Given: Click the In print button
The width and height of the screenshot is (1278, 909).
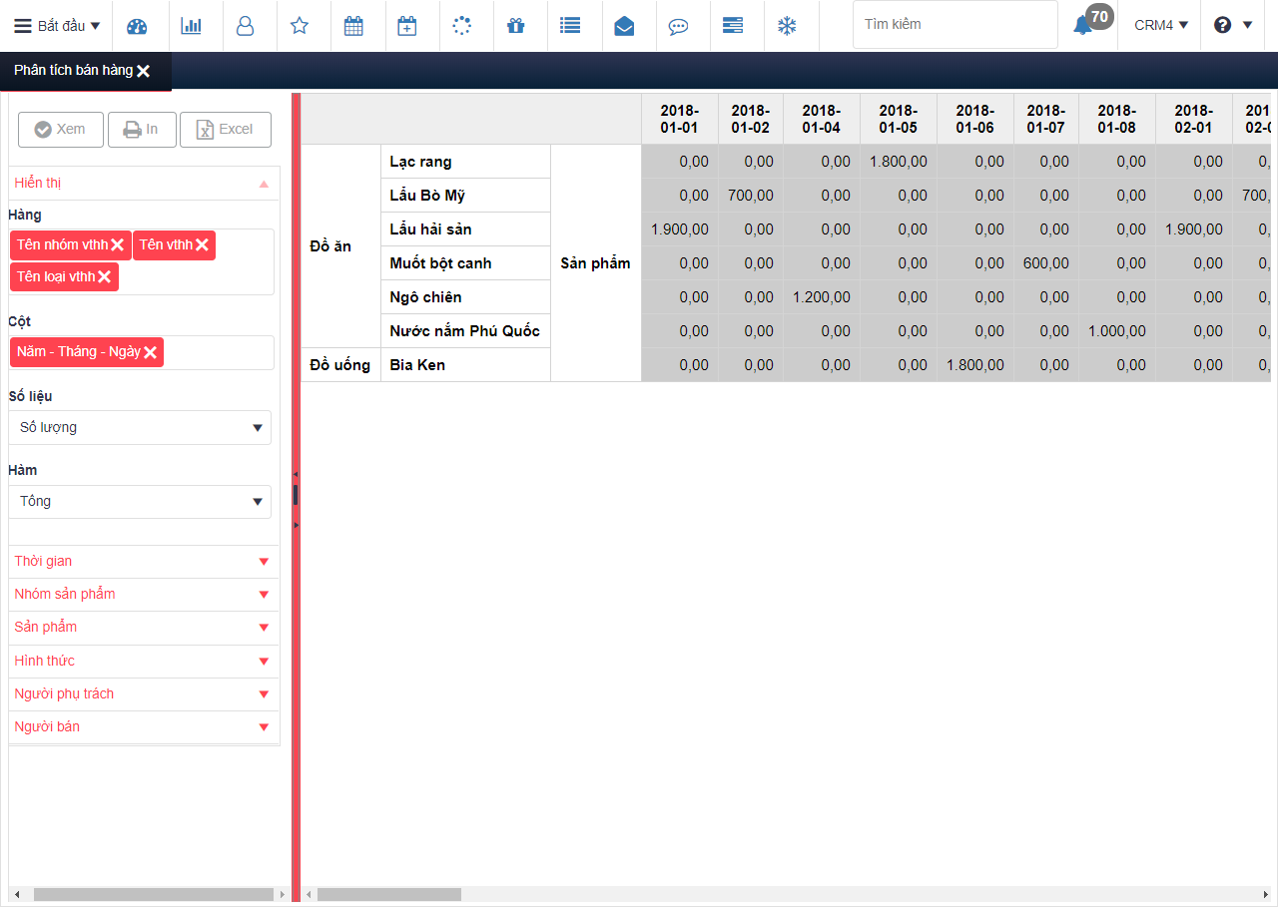Looking at the screenshot, I should [142, 130].
